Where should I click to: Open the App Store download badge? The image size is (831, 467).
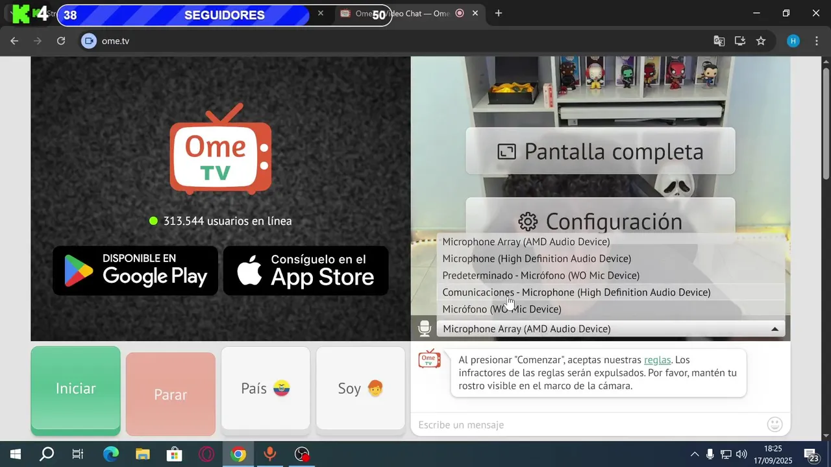click(x=306, y=270)
